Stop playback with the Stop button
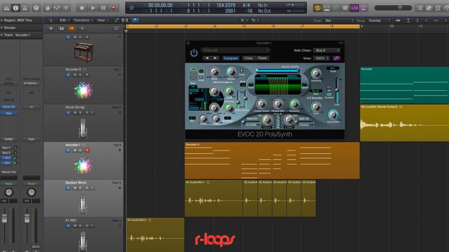 click(82, 8)
